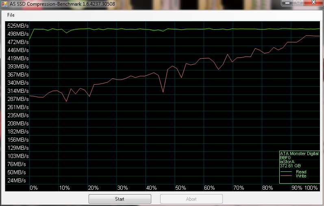The width and height of the screenshot is (324, 206).
Task: Click the 100% mark on horizontal axis
Action: click(x=311, y=188)
